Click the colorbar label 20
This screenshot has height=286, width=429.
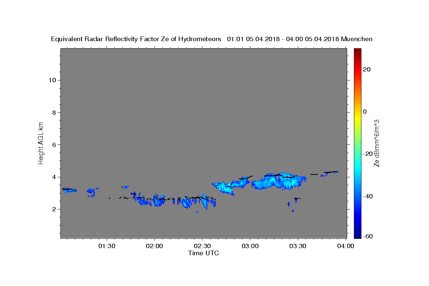[366, 69]
